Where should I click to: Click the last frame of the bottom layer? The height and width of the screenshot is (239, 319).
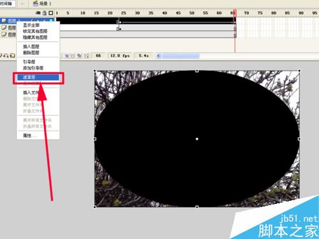235,35
